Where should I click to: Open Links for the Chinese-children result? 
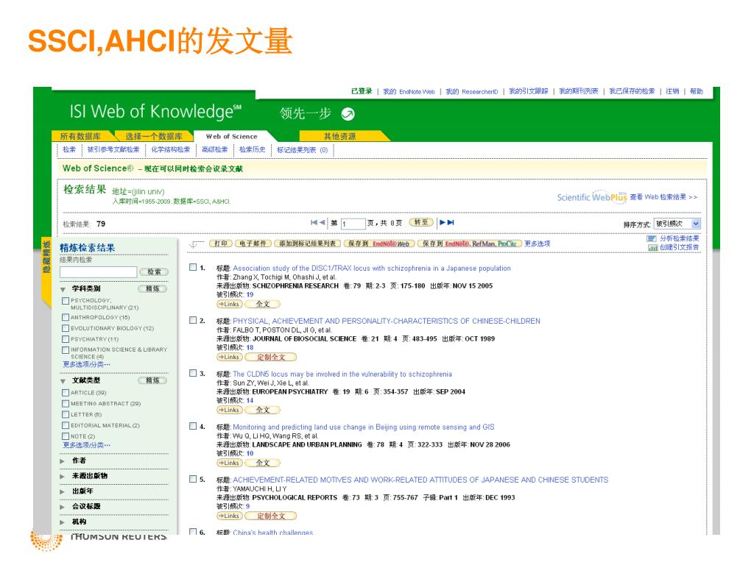point(230,357)
